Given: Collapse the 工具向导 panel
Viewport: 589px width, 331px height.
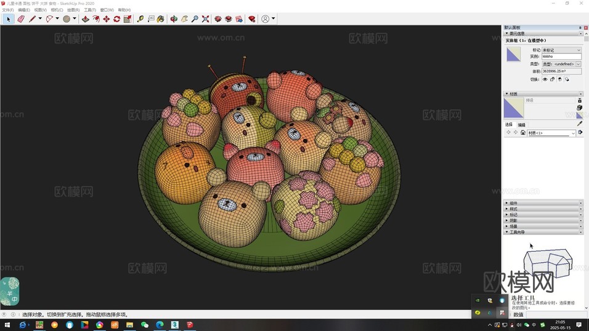Looking at the screenshot, I should (506, 232).
